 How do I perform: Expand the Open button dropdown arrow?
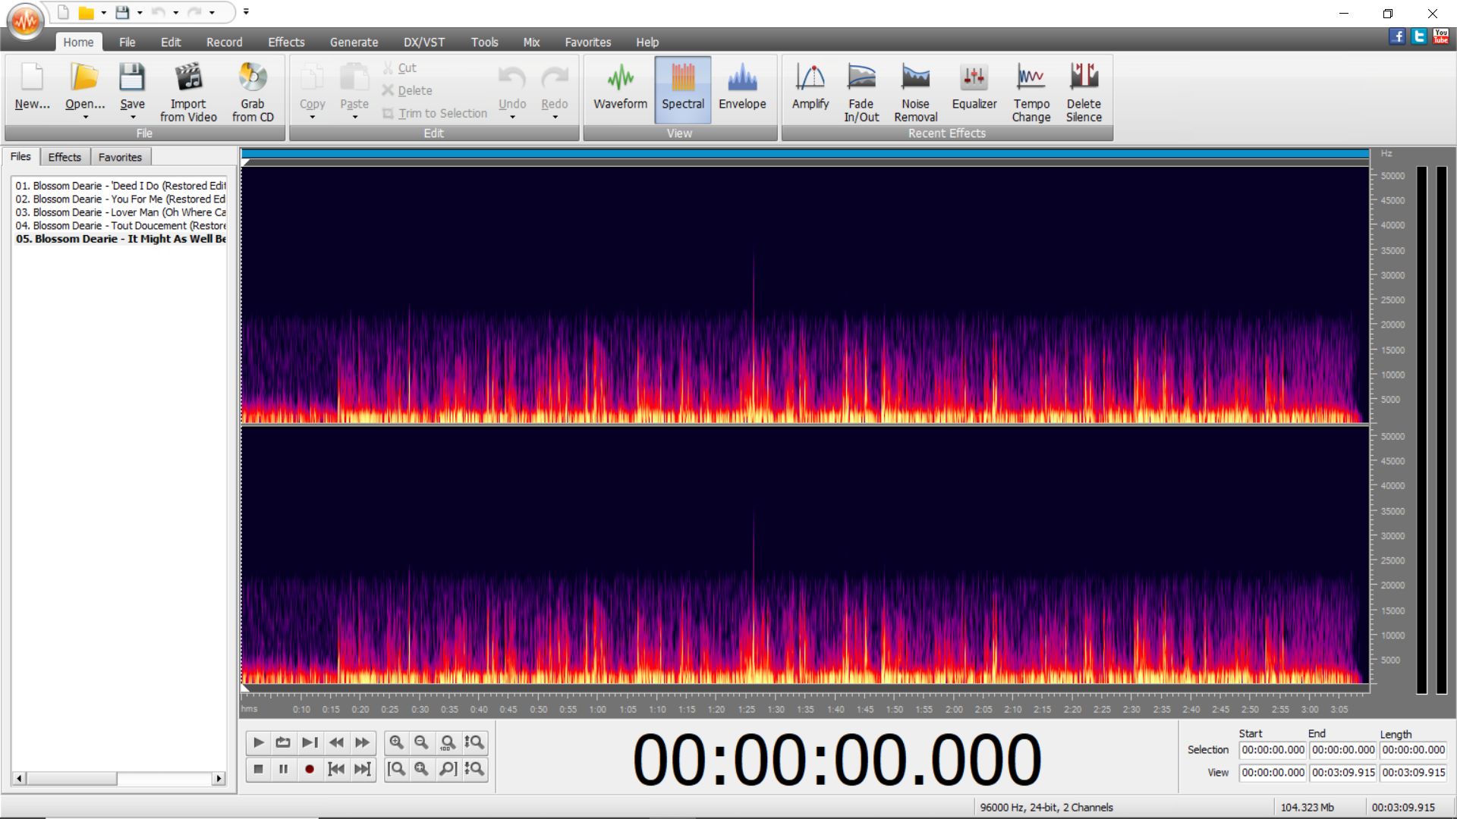[x=85, y=118]
